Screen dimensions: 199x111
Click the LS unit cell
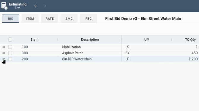(x=127, y=47)
